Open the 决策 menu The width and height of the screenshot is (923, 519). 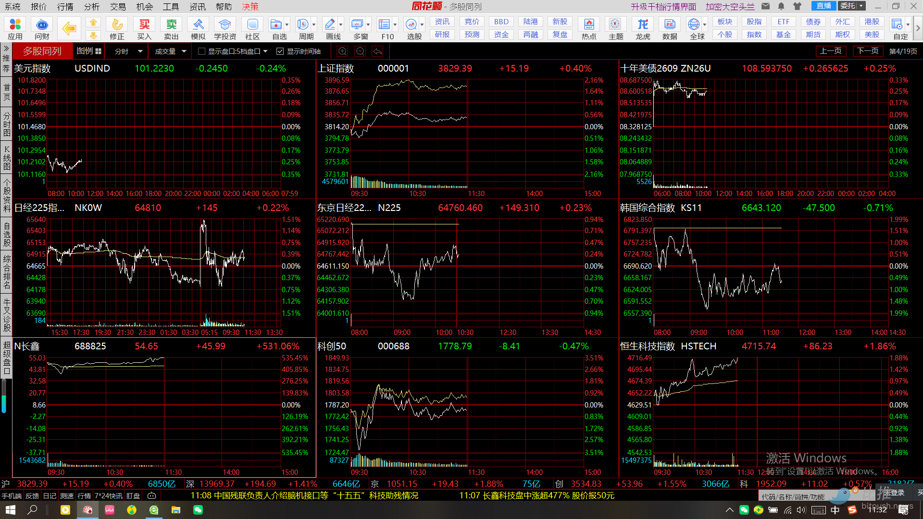(250, 6)
